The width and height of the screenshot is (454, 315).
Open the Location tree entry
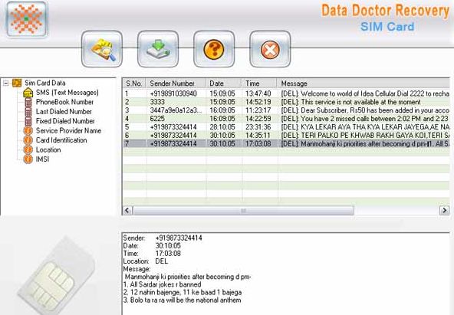coord(48,149)
